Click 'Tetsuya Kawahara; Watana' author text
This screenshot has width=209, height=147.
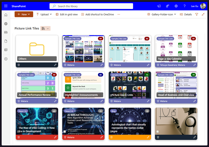[x=172, y=65]
